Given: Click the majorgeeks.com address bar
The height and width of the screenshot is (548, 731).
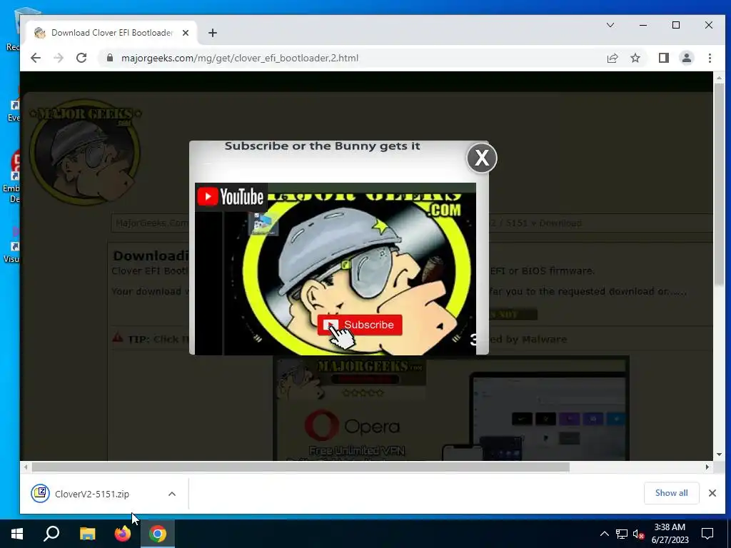Looking at the screenshot, I should point(240,59).
